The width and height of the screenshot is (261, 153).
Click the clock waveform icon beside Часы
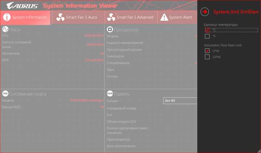click(5, 29)
